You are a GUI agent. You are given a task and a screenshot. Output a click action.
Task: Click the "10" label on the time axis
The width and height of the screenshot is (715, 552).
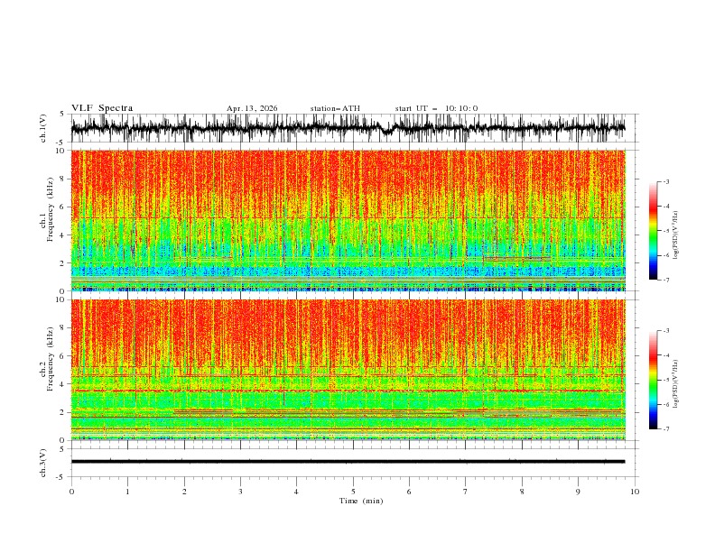pos(635,492)
